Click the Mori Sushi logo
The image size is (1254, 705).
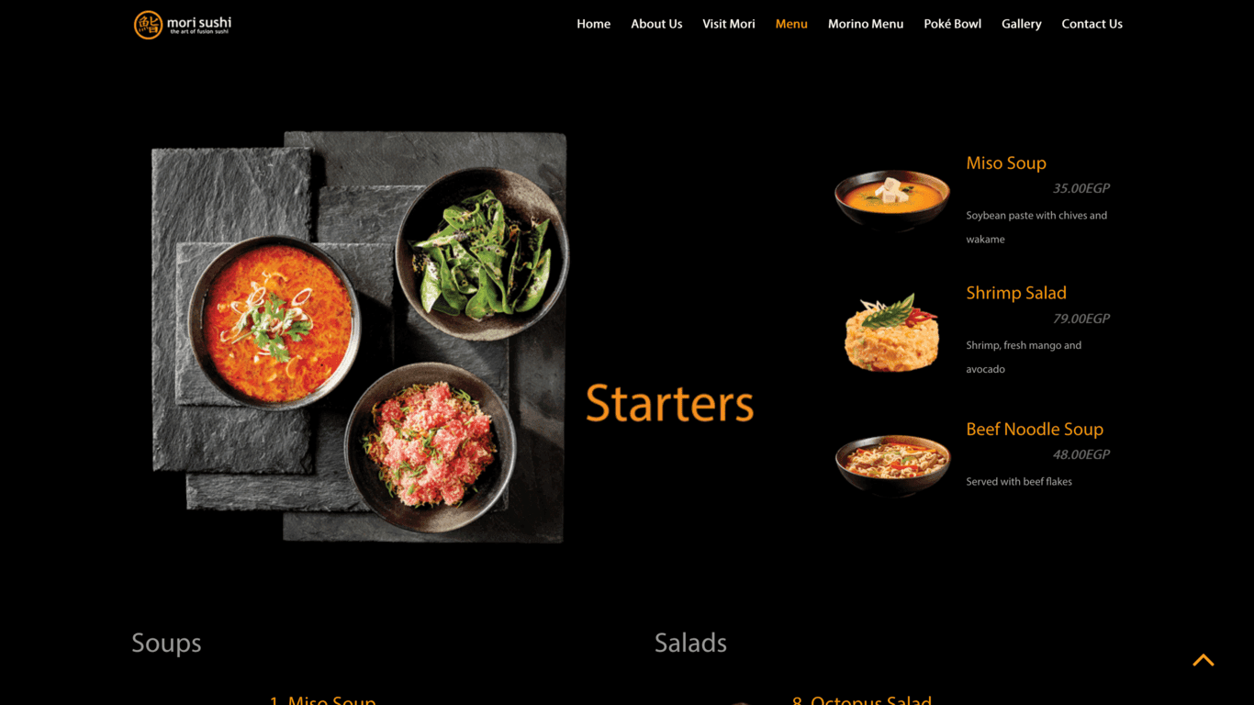point(183,25)
